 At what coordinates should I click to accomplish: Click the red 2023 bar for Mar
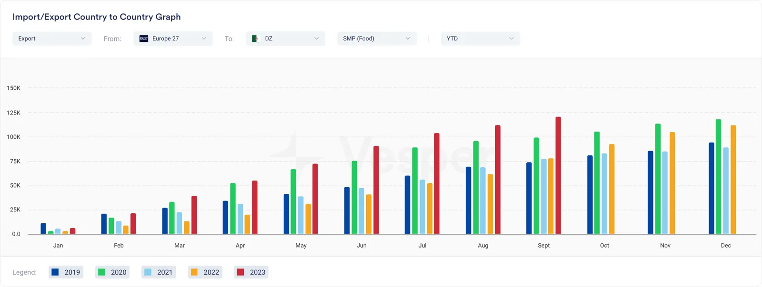[194, 215]
